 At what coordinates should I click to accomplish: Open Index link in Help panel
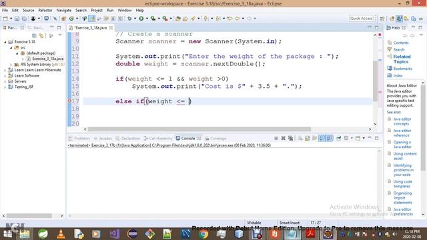(398, 75)
